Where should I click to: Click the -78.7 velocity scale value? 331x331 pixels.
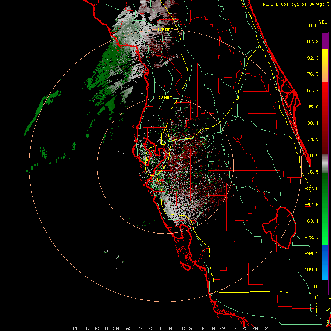coord(312,238)
